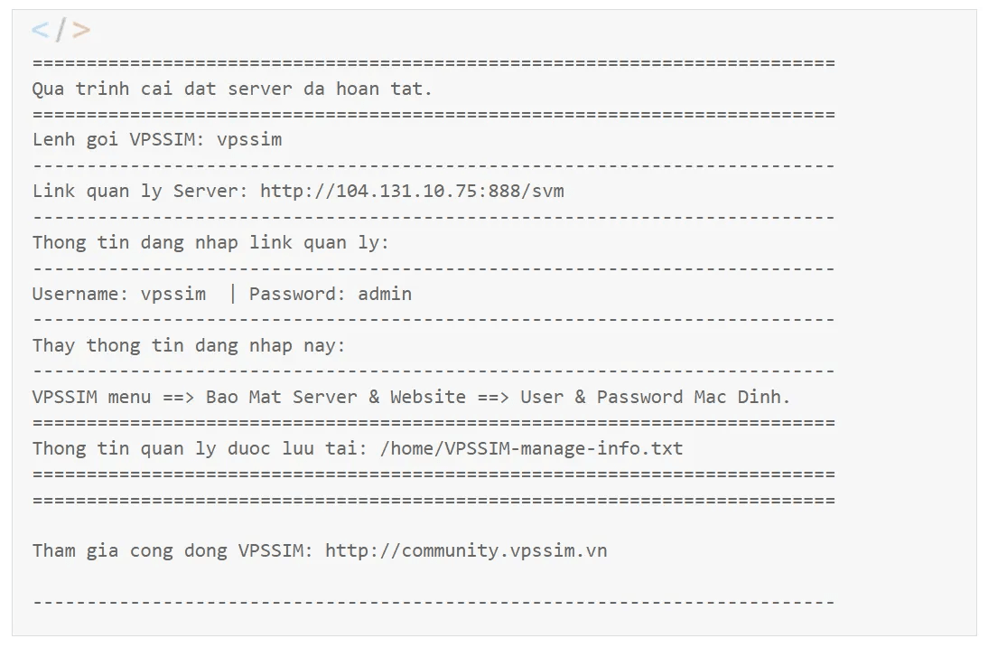Image resolution: width=988 pixels, height=648 pixels.
Task: Click the 'vpssim' username value
Action: [x=173, y=295]
